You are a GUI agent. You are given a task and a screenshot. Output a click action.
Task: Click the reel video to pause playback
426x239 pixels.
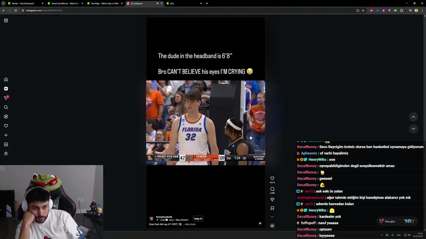(x=205, y=122)
